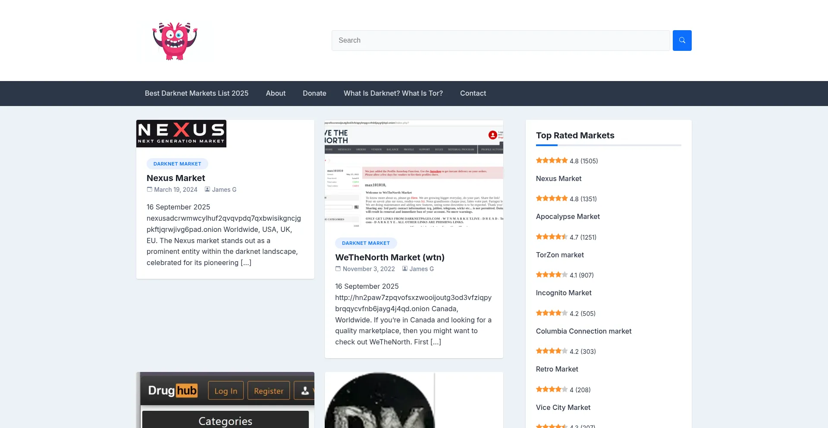Image resolution: width=828 pixels, height=428 pixels.
Task: Open author James G on Nexus Market card
Action: point(224,190)
